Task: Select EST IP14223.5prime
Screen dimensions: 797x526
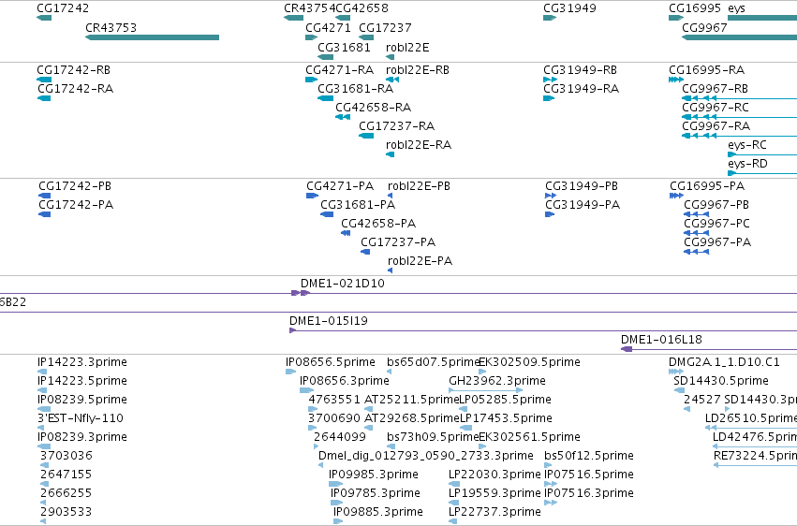Action: click(81, 381)
